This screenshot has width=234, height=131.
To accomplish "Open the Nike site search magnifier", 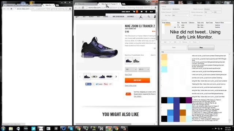I will click(x=149, y=17).
